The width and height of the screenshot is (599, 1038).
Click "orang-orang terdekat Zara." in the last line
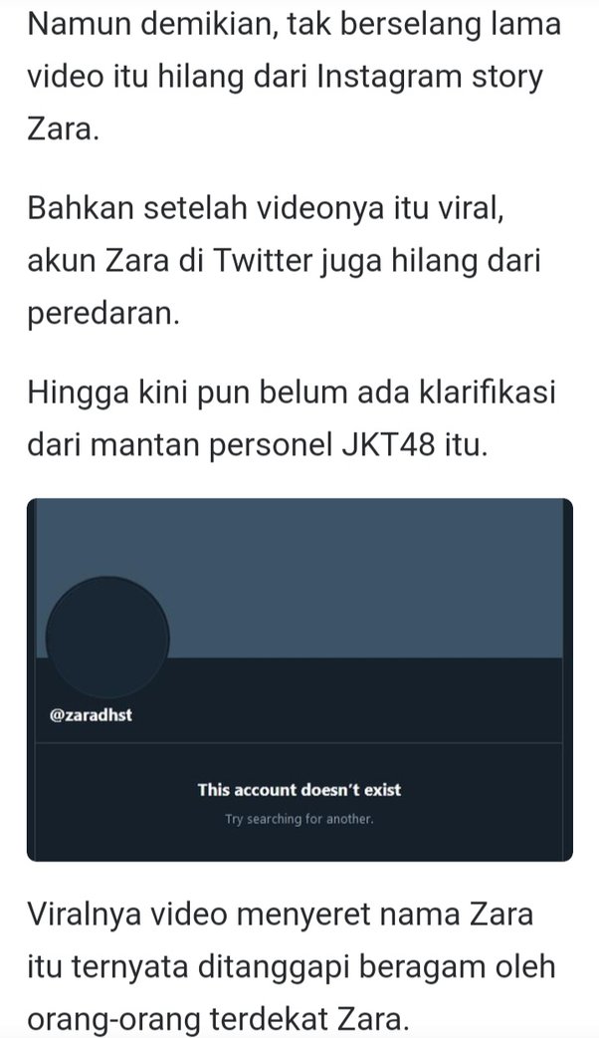point(214,1019)
